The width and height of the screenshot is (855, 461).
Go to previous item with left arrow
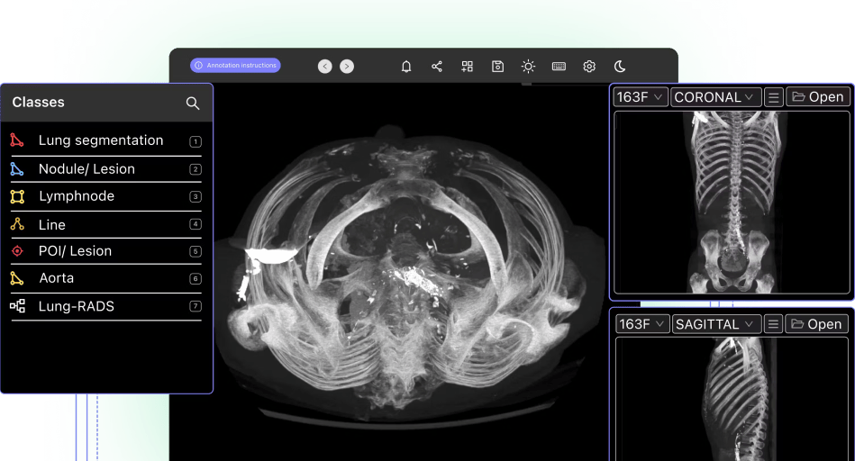(x=325, y=67)
